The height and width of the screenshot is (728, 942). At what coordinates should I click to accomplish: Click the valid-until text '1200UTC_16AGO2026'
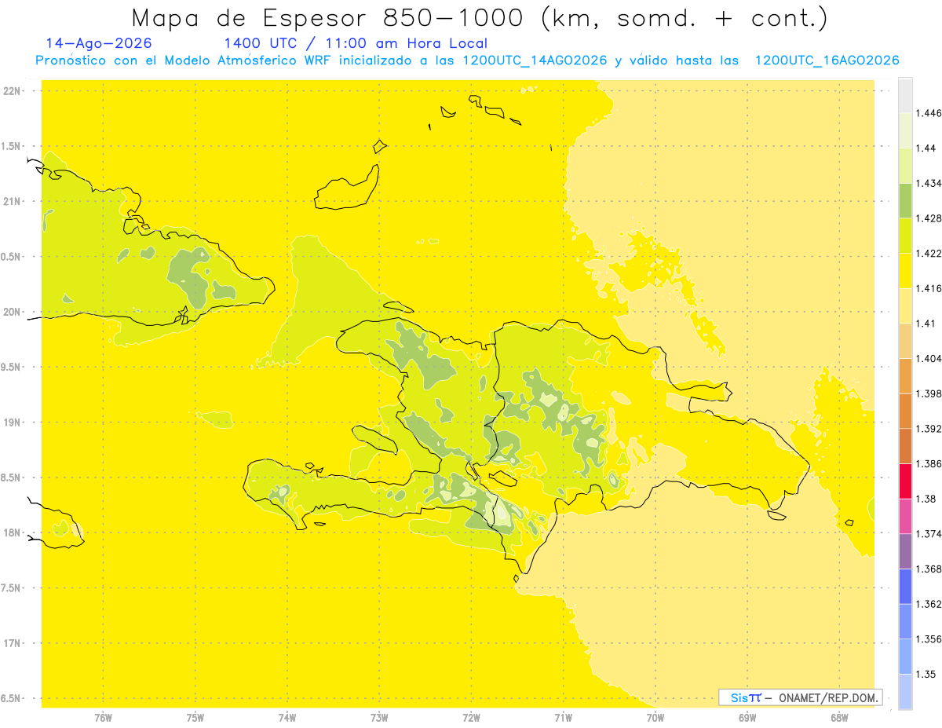coord(827,61)
